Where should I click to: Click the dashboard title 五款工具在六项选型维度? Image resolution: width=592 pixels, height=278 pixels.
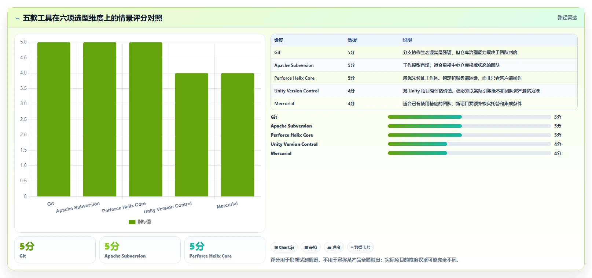[92, 18]
